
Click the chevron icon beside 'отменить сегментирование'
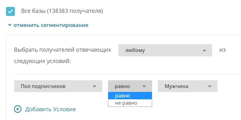click(10, 25)
